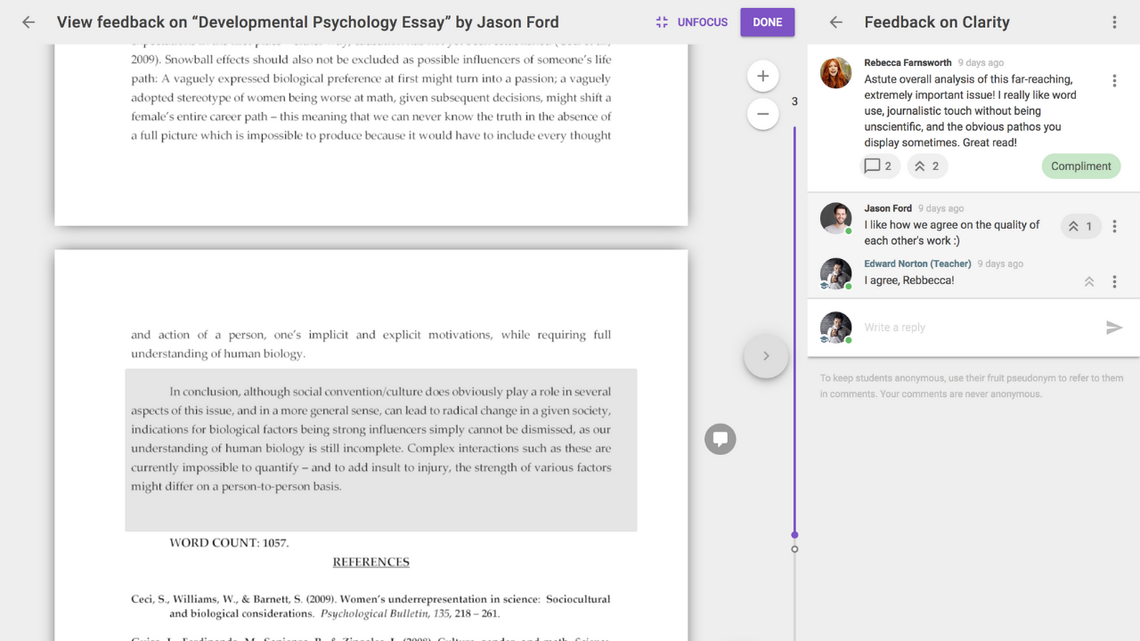Screen dimensions: 1140x641
Task: Open Rebecca Farnsworth's comment options menu
Action: click(x=1114, y=80)
